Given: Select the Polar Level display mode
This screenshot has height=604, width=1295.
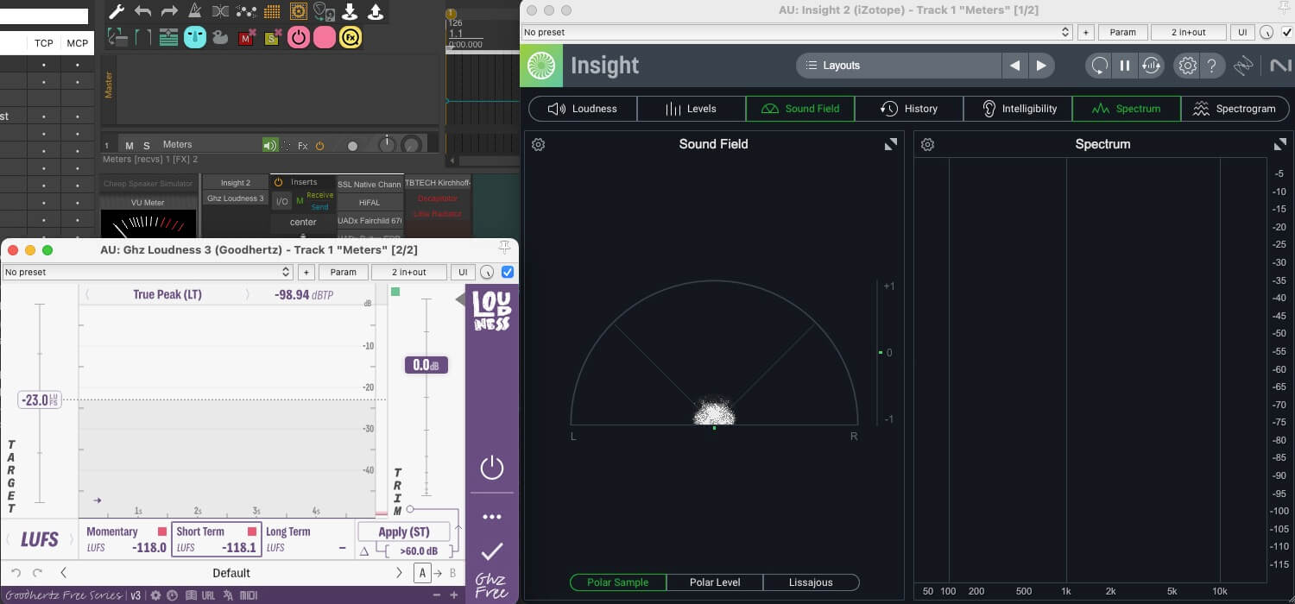Looking at the screenshot, I should click(x=714, y=582).
